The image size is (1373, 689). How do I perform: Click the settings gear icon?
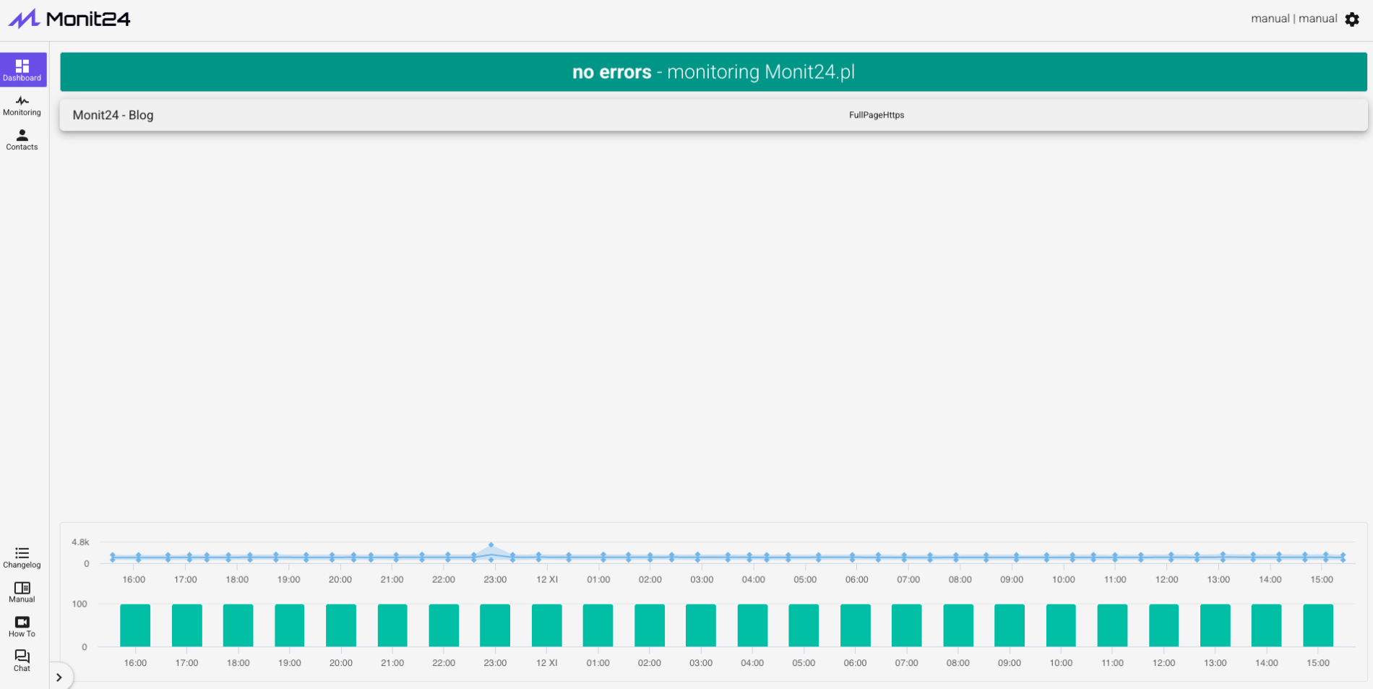tap(1352, 19)
